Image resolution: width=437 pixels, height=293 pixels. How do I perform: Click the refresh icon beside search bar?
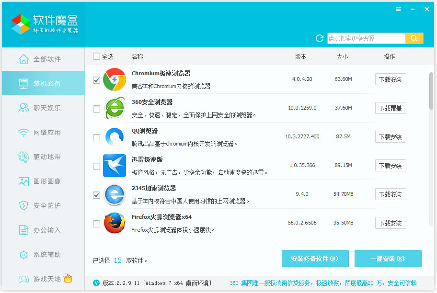[319, 38]
